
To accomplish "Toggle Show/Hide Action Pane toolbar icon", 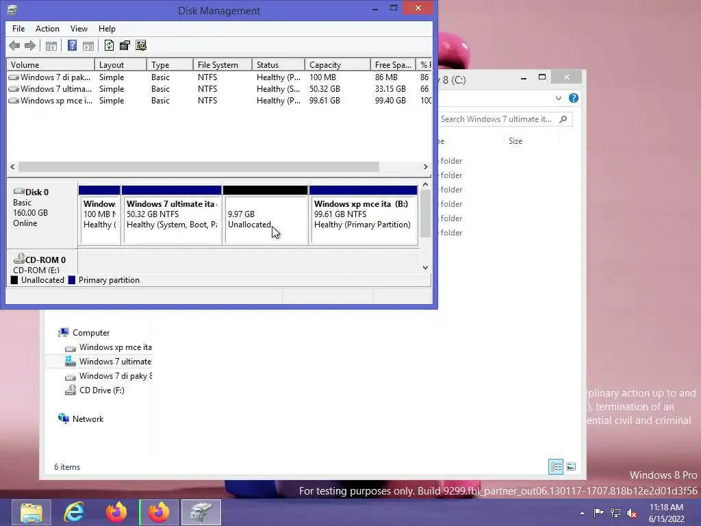I will click(88, 45).
